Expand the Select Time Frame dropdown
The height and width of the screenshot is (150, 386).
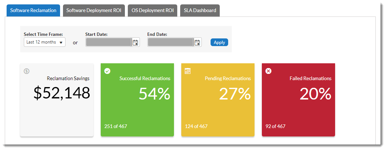click(x=45, y=42)
